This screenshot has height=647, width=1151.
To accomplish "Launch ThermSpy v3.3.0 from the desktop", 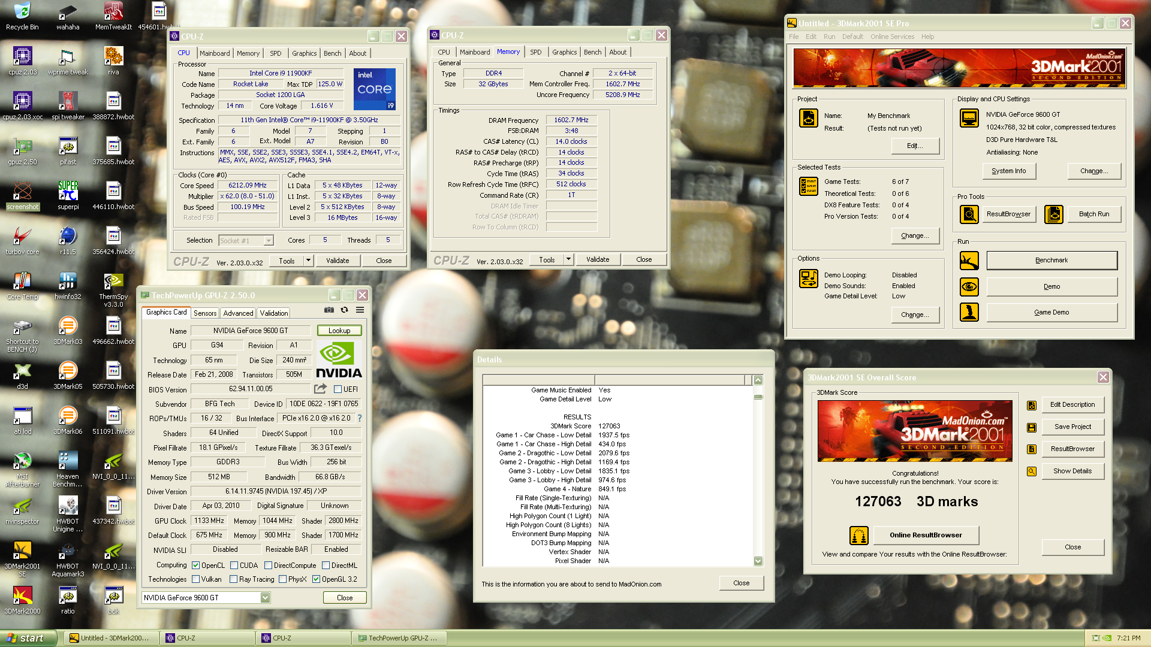I will (113, 290).
